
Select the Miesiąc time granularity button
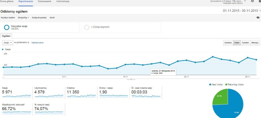255,43
